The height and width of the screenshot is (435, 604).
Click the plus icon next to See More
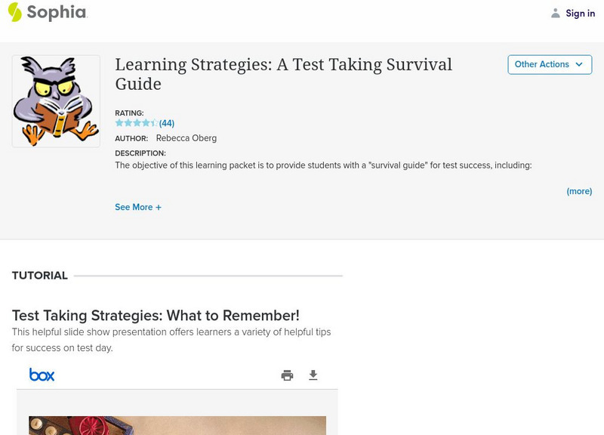pos(159,207)
